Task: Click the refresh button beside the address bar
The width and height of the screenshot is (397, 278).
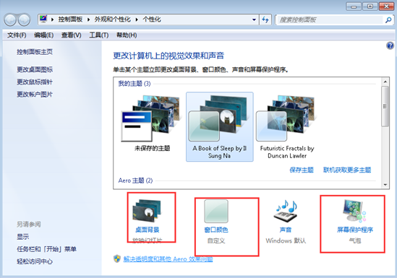Action: (265, 19)
